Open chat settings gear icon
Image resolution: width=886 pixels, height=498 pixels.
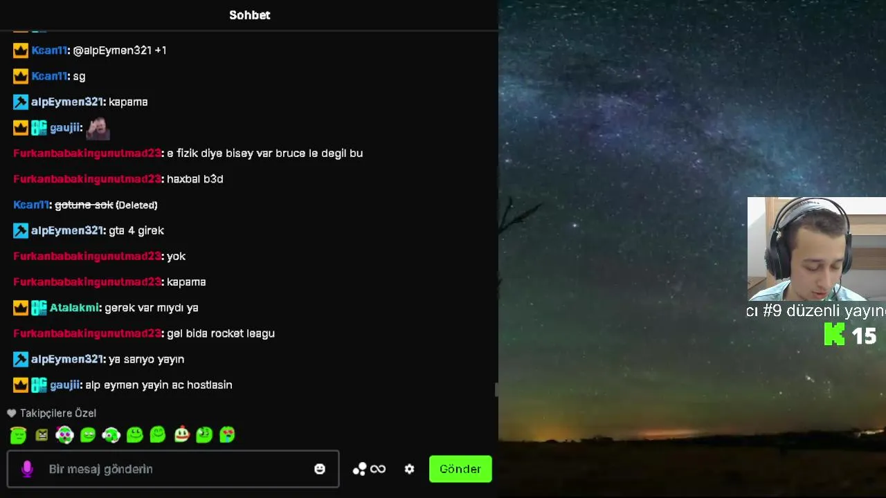click(409, 469)
